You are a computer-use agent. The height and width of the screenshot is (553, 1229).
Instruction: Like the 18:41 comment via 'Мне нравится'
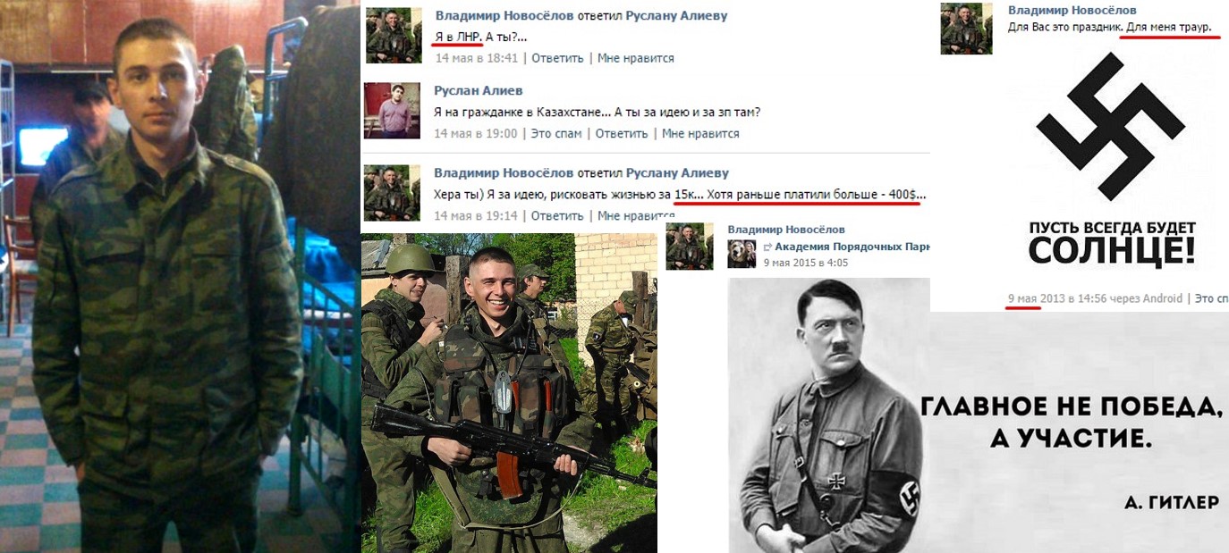coord(636,58)
